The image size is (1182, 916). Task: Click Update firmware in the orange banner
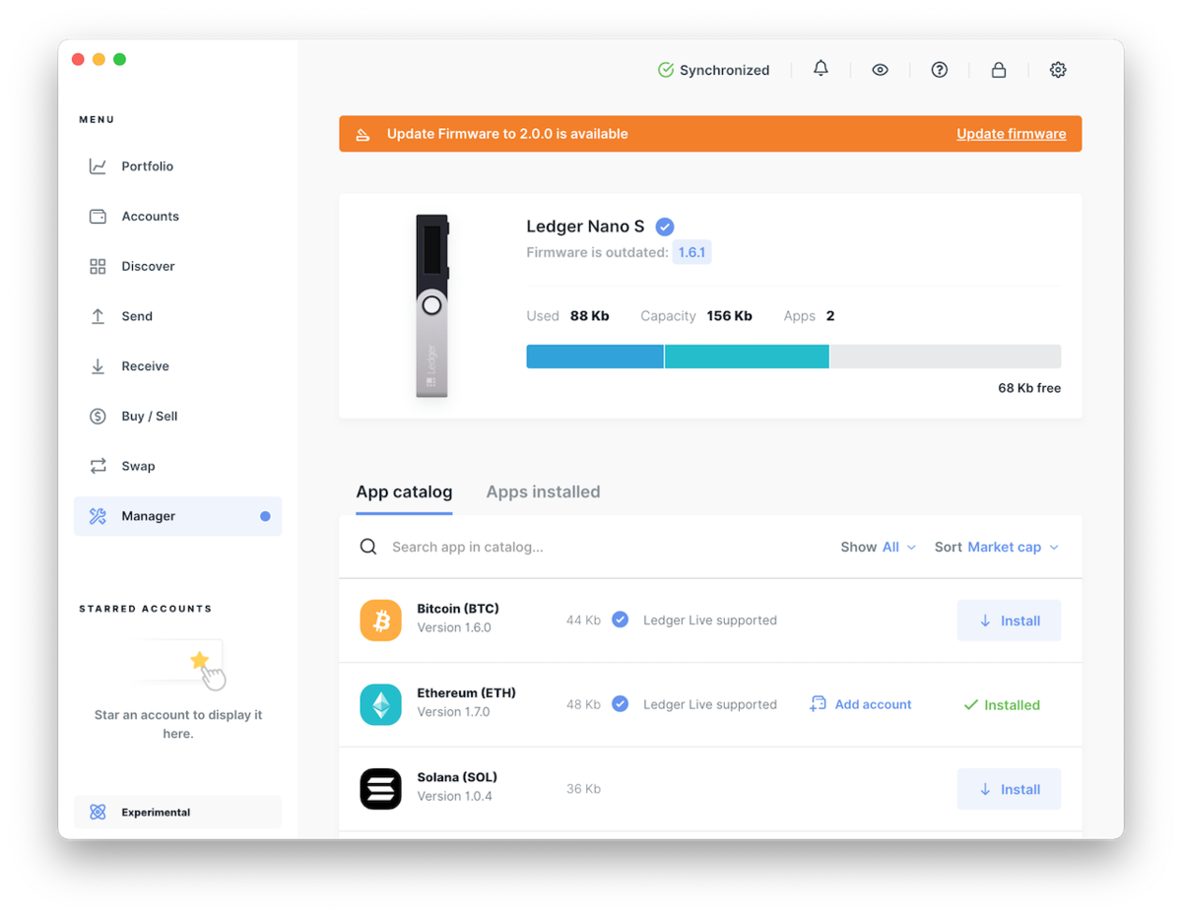pos(1011,133)
